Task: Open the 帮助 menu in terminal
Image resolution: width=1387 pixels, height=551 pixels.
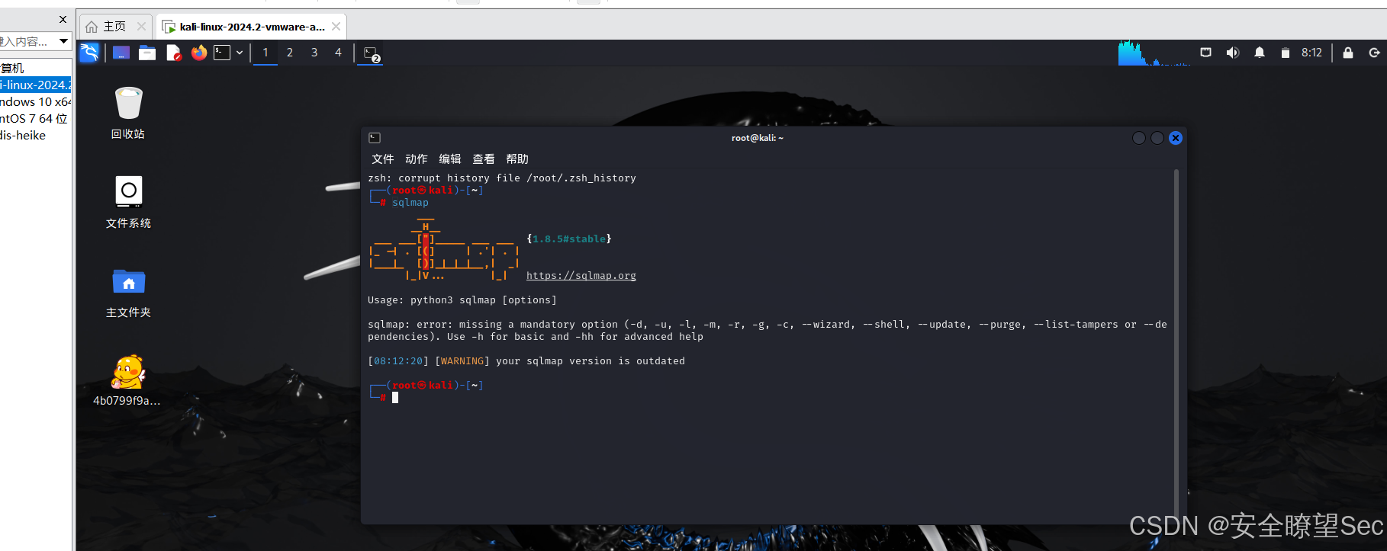Action: (x=517, y=159)
